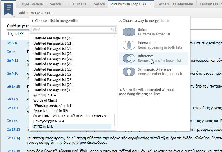Switch to the Lexham LXX Interlinear tab
The width and height of the screenshot is (222, 152).
tap(175, 4)
